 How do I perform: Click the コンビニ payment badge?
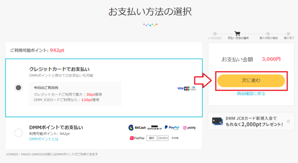tap(163, 138)
